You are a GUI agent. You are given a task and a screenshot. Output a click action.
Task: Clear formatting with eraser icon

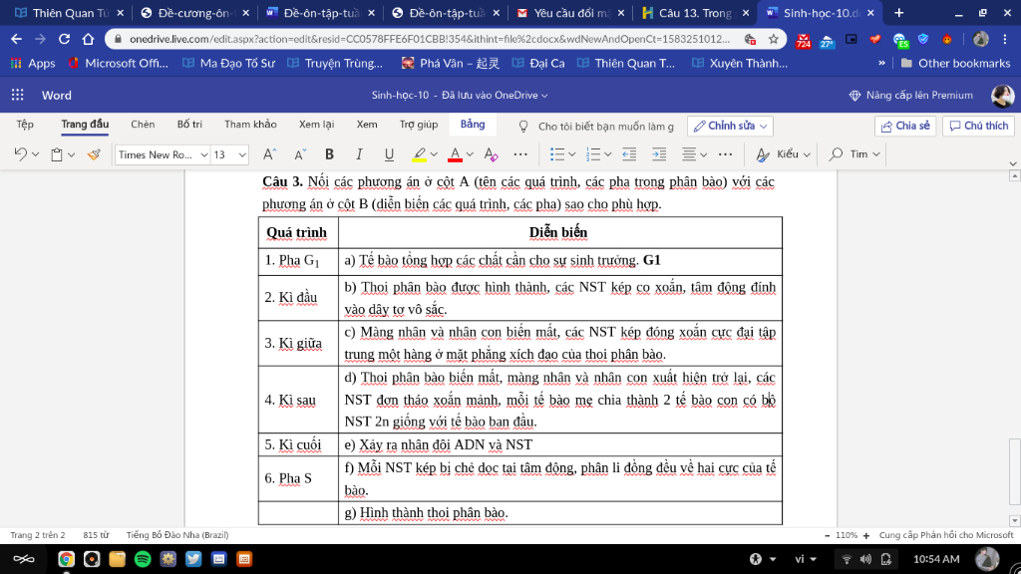491,154
